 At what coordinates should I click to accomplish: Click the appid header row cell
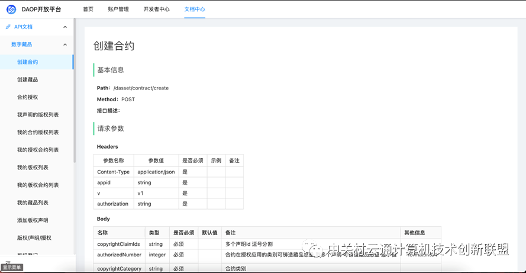click(x=114, y=182)
